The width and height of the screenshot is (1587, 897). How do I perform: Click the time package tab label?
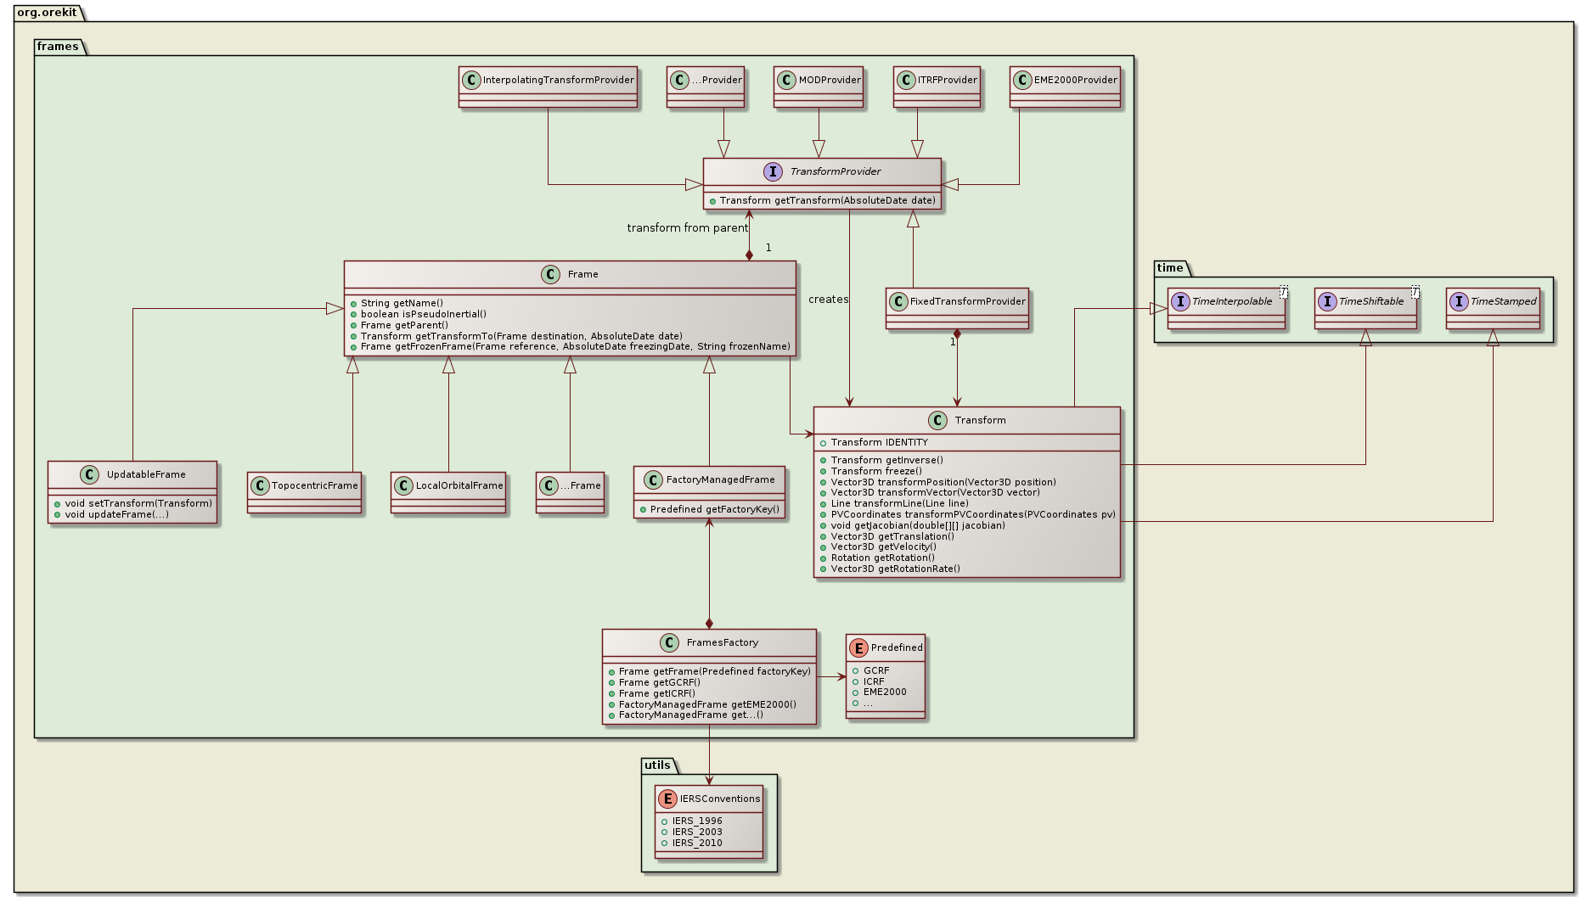(x=1169, y=268)
